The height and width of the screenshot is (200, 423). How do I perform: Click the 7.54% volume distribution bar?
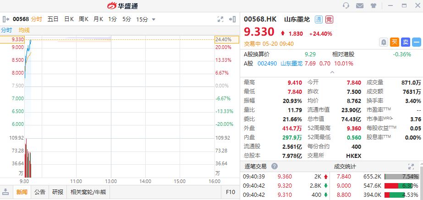[x=401, y=177]
